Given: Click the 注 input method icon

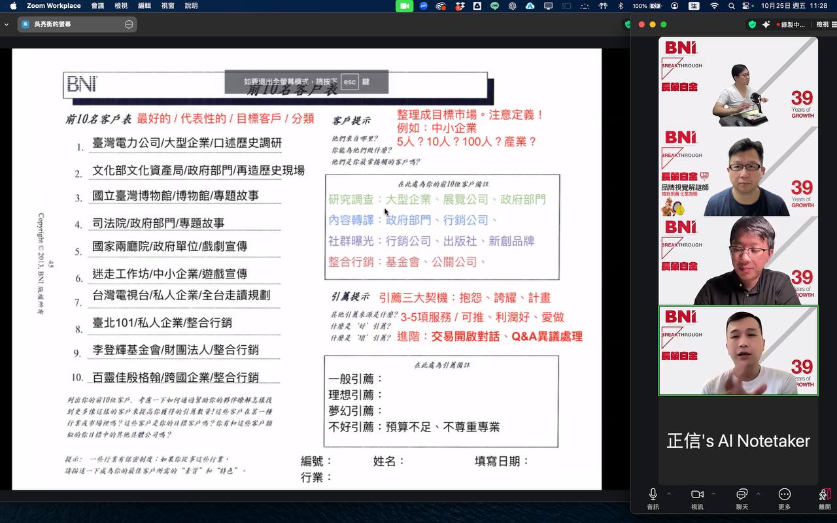Looking at the screenshot, I should (694, 5).
